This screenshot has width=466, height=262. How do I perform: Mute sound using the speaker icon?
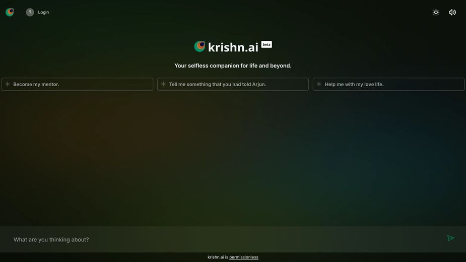click(452, 12)
